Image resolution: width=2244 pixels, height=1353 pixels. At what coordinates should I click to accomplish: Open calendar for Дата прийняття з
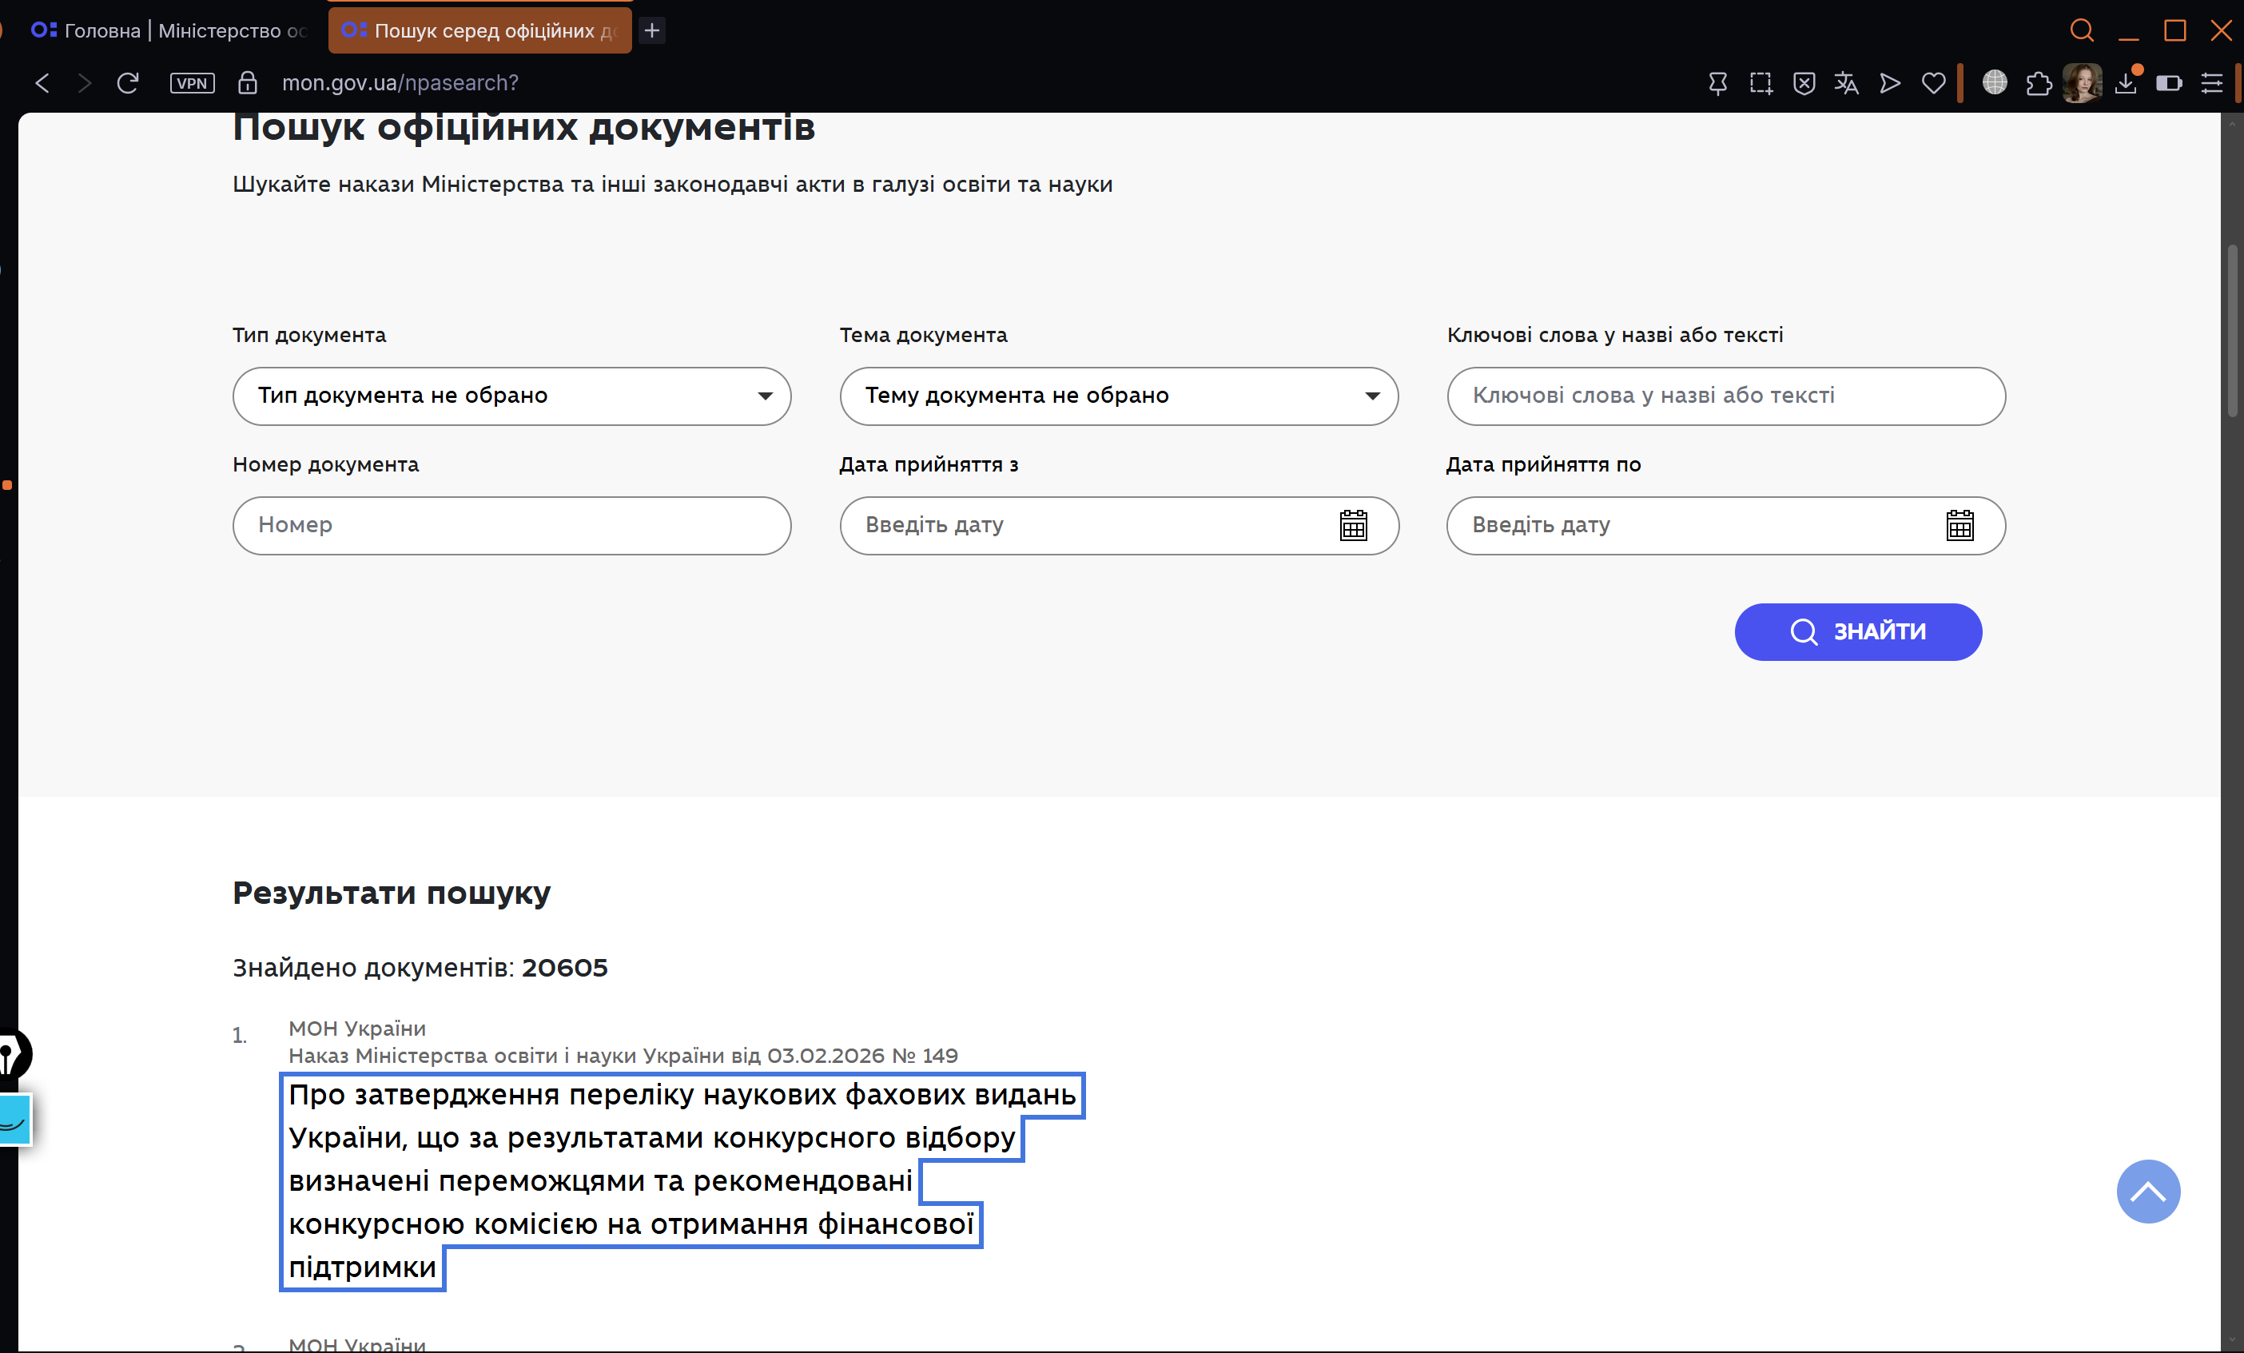tap(1352, 525)
